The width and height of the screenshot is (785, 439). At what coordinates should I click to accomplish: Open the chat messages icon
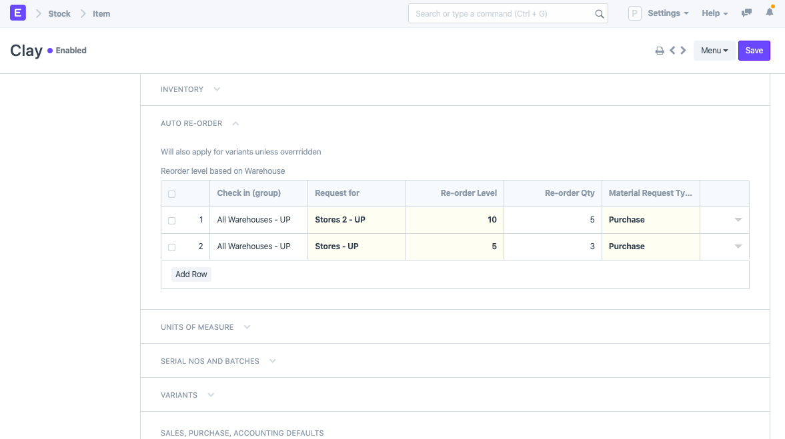click(x=747, y=13)
